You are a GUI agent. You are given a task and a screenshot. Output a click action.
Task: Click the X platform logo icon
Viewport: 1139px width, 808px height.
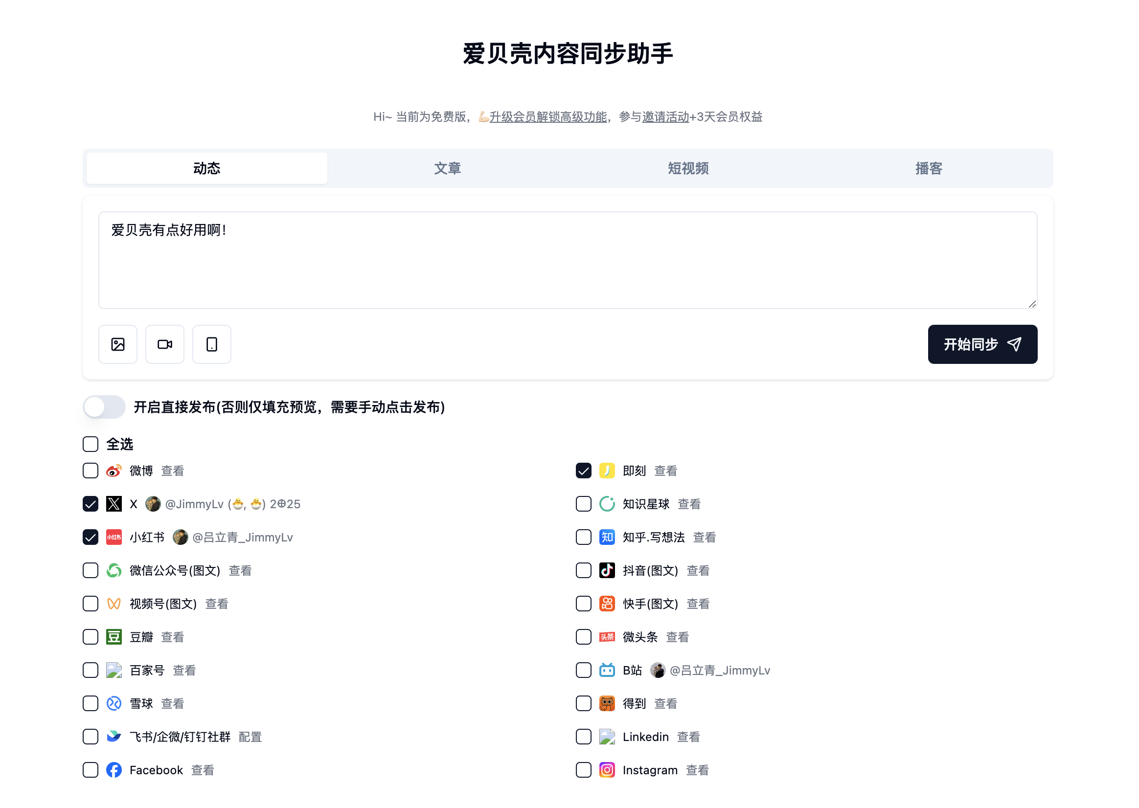point(114,504)
